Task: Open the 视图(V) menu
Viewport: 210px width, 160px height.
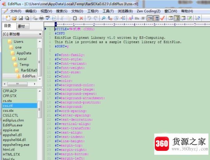Action: pos(46,11)
